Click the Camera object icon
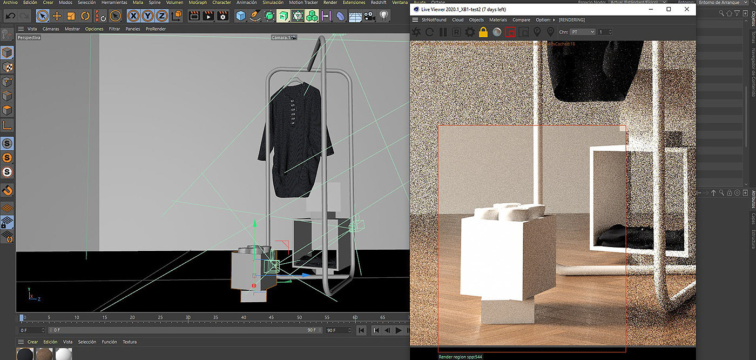The height and width of the screenshot is (360, 756). coord(369,16)
